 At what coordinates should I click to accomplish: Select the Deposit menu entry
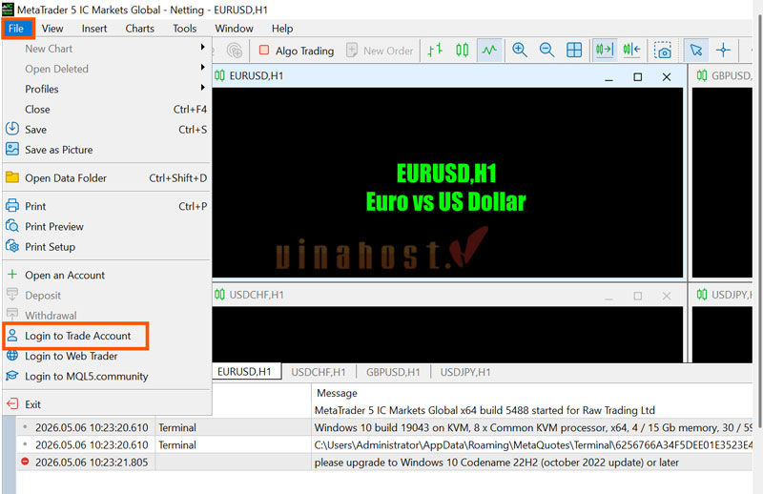(x=107, y=296)
